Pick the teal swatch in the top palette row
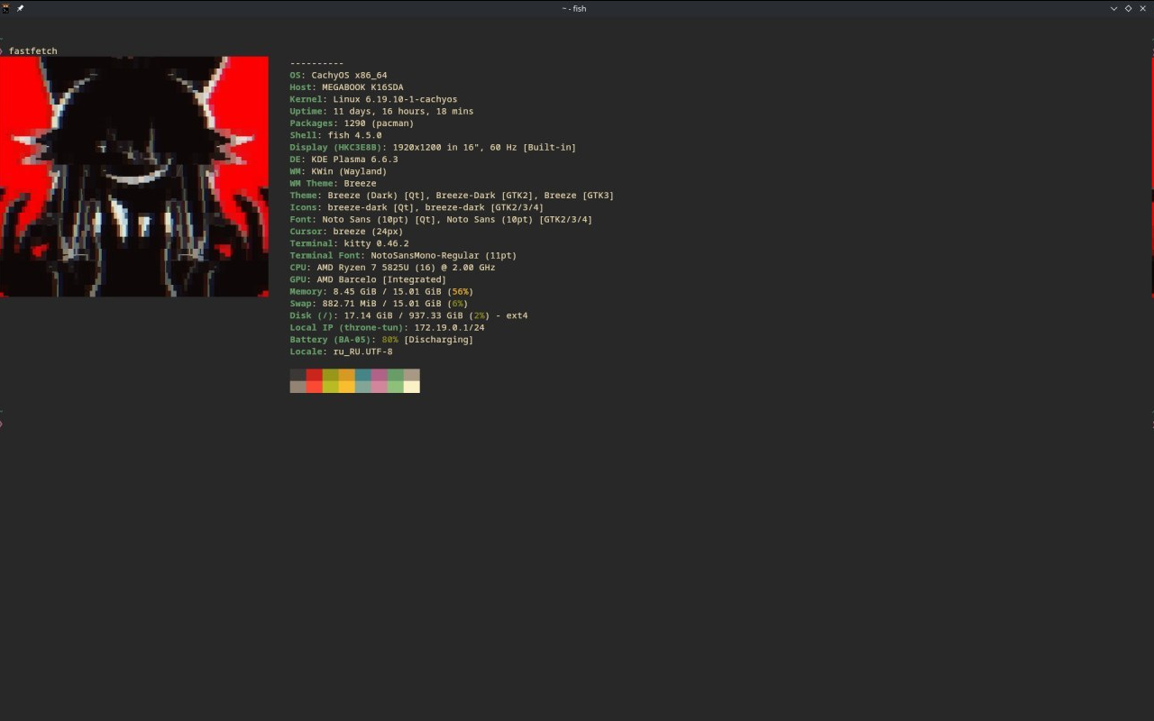 click(362, 375)
